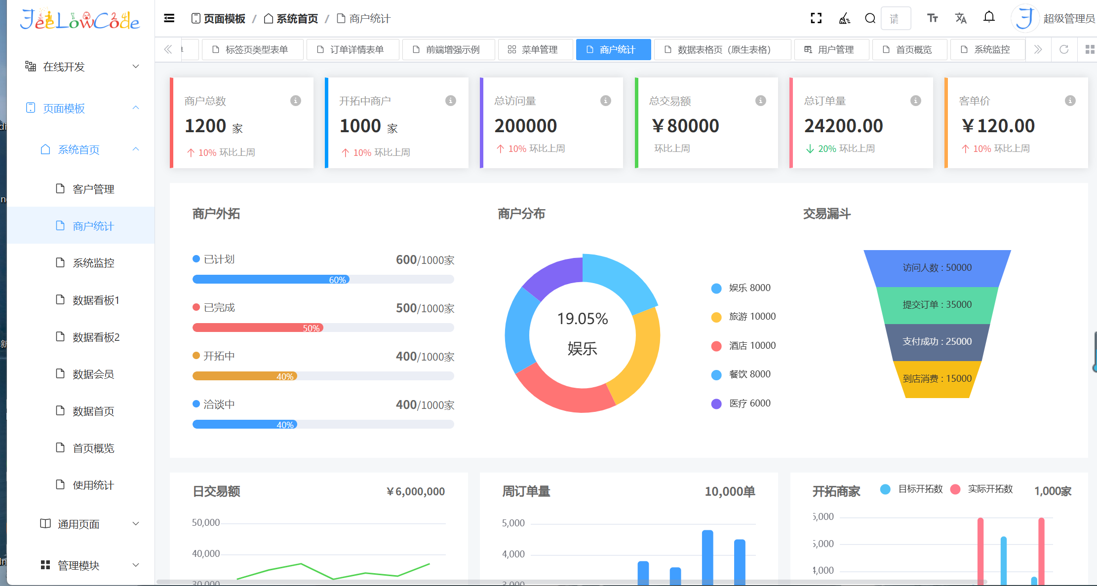Open 数据看板1 in sidebar
Image resolution: width=1097 pixels, height=586 pixels.
[x=82, y=300]
